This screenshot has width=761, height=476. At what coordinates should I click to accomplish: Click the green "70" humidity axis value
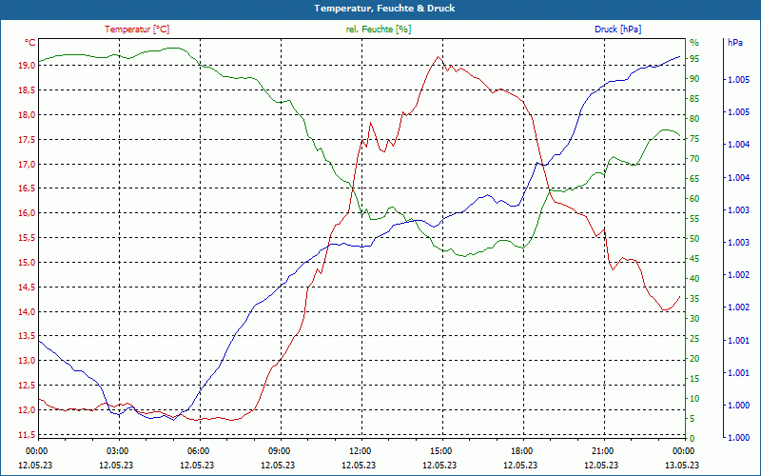[694, 159]
